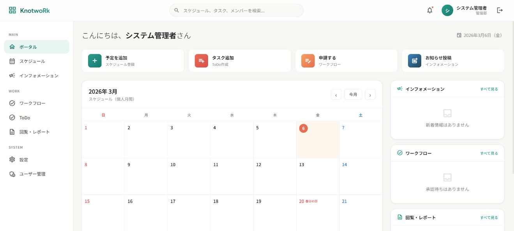Open the notifications bell
Screen dimensions: 514x231
tap(430, 10)
